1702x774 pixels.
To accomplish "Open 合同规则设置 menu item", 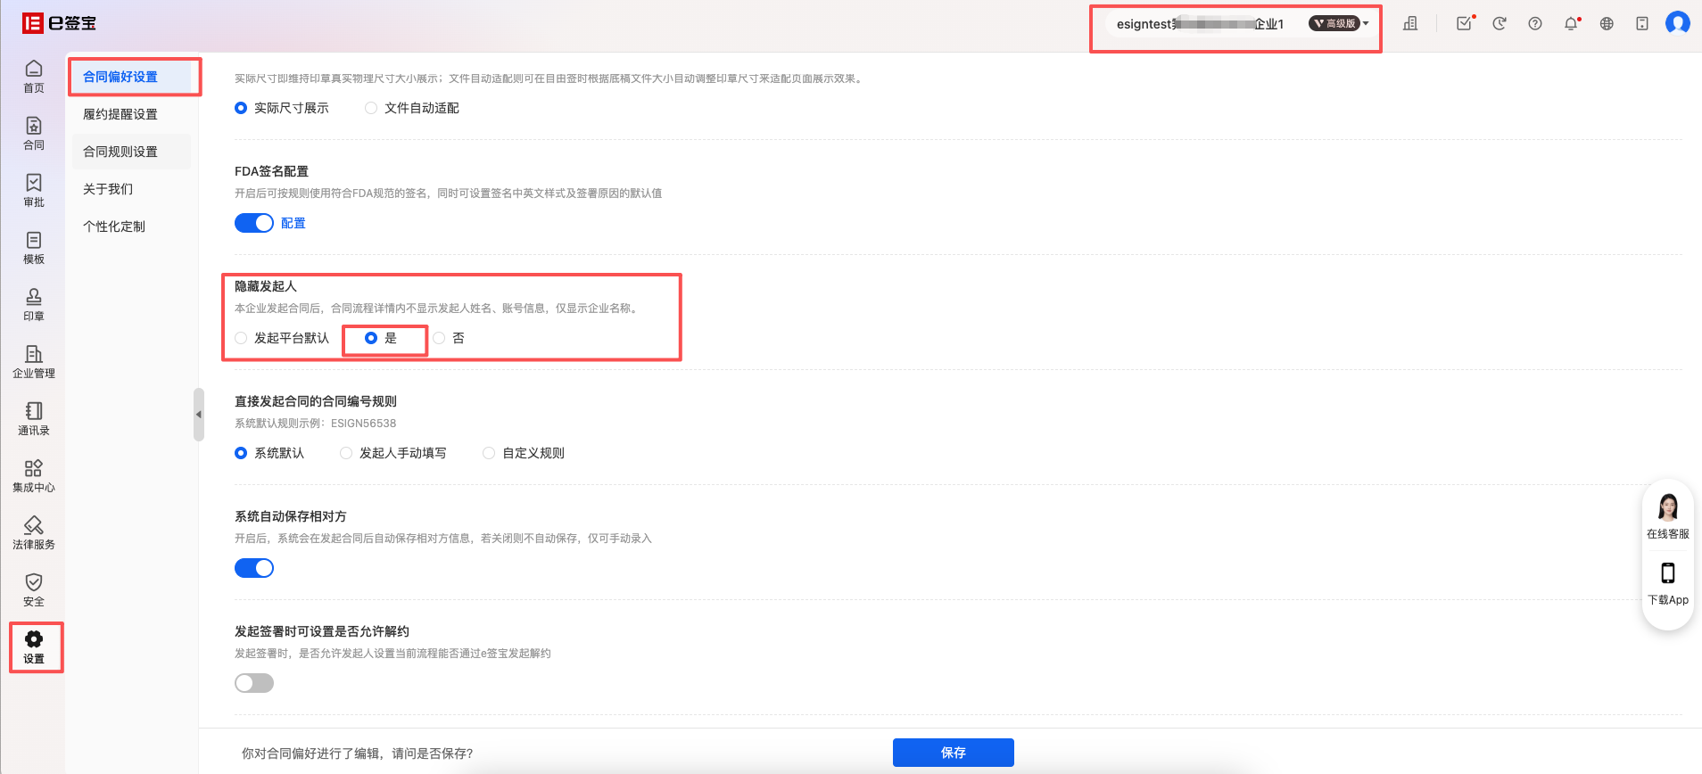I will pos(131,152).
